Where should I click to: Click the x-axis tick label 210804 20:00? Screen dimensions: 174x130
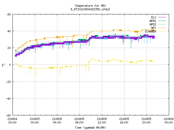pyautogui.click(x=12, y=121)
